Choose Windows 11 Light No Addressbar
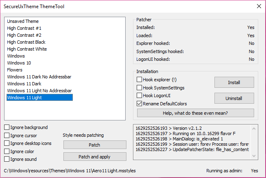This screenshot has height=178, width=266. [x=40, y=91]
